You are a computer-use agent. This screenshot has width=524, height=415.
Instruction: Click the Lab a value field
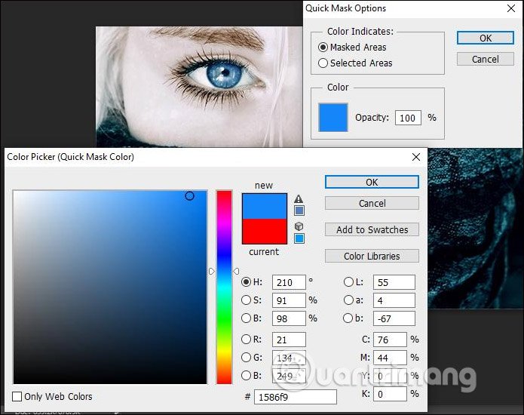pyautogui.click(x=394, y=300)
